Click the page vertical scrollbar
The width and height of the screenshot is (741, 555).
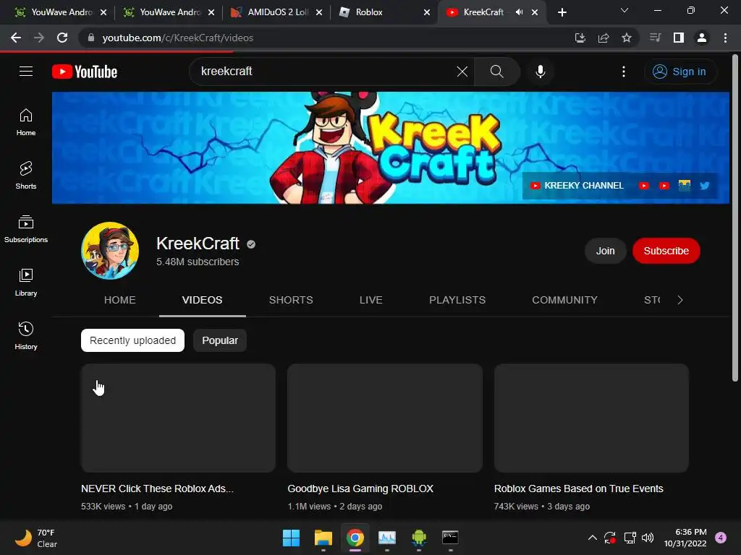(735, 217)
